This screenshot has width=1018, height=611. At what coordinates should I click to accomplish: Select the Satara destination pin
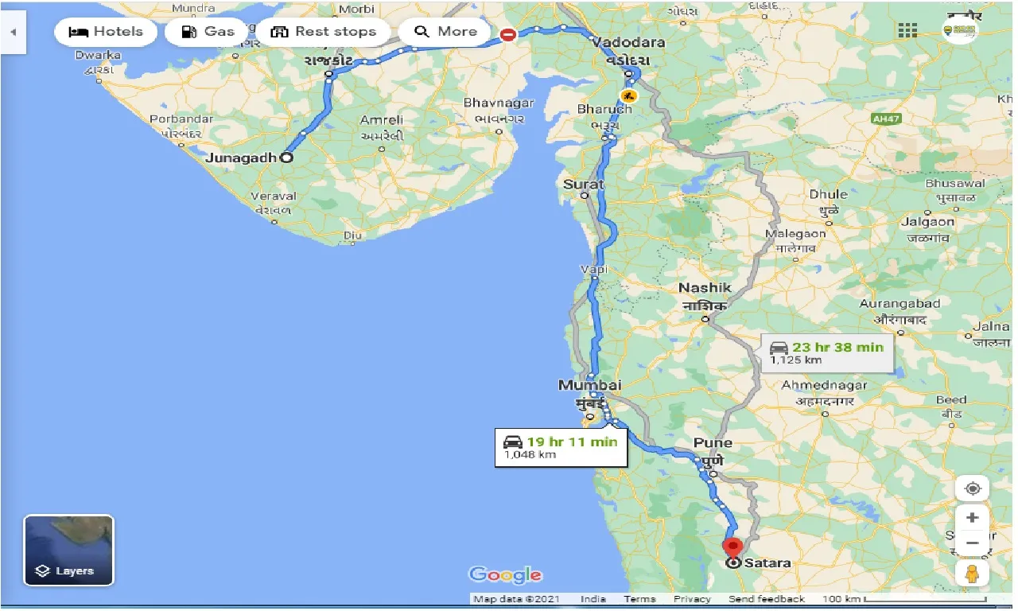(x=731, y=550)
